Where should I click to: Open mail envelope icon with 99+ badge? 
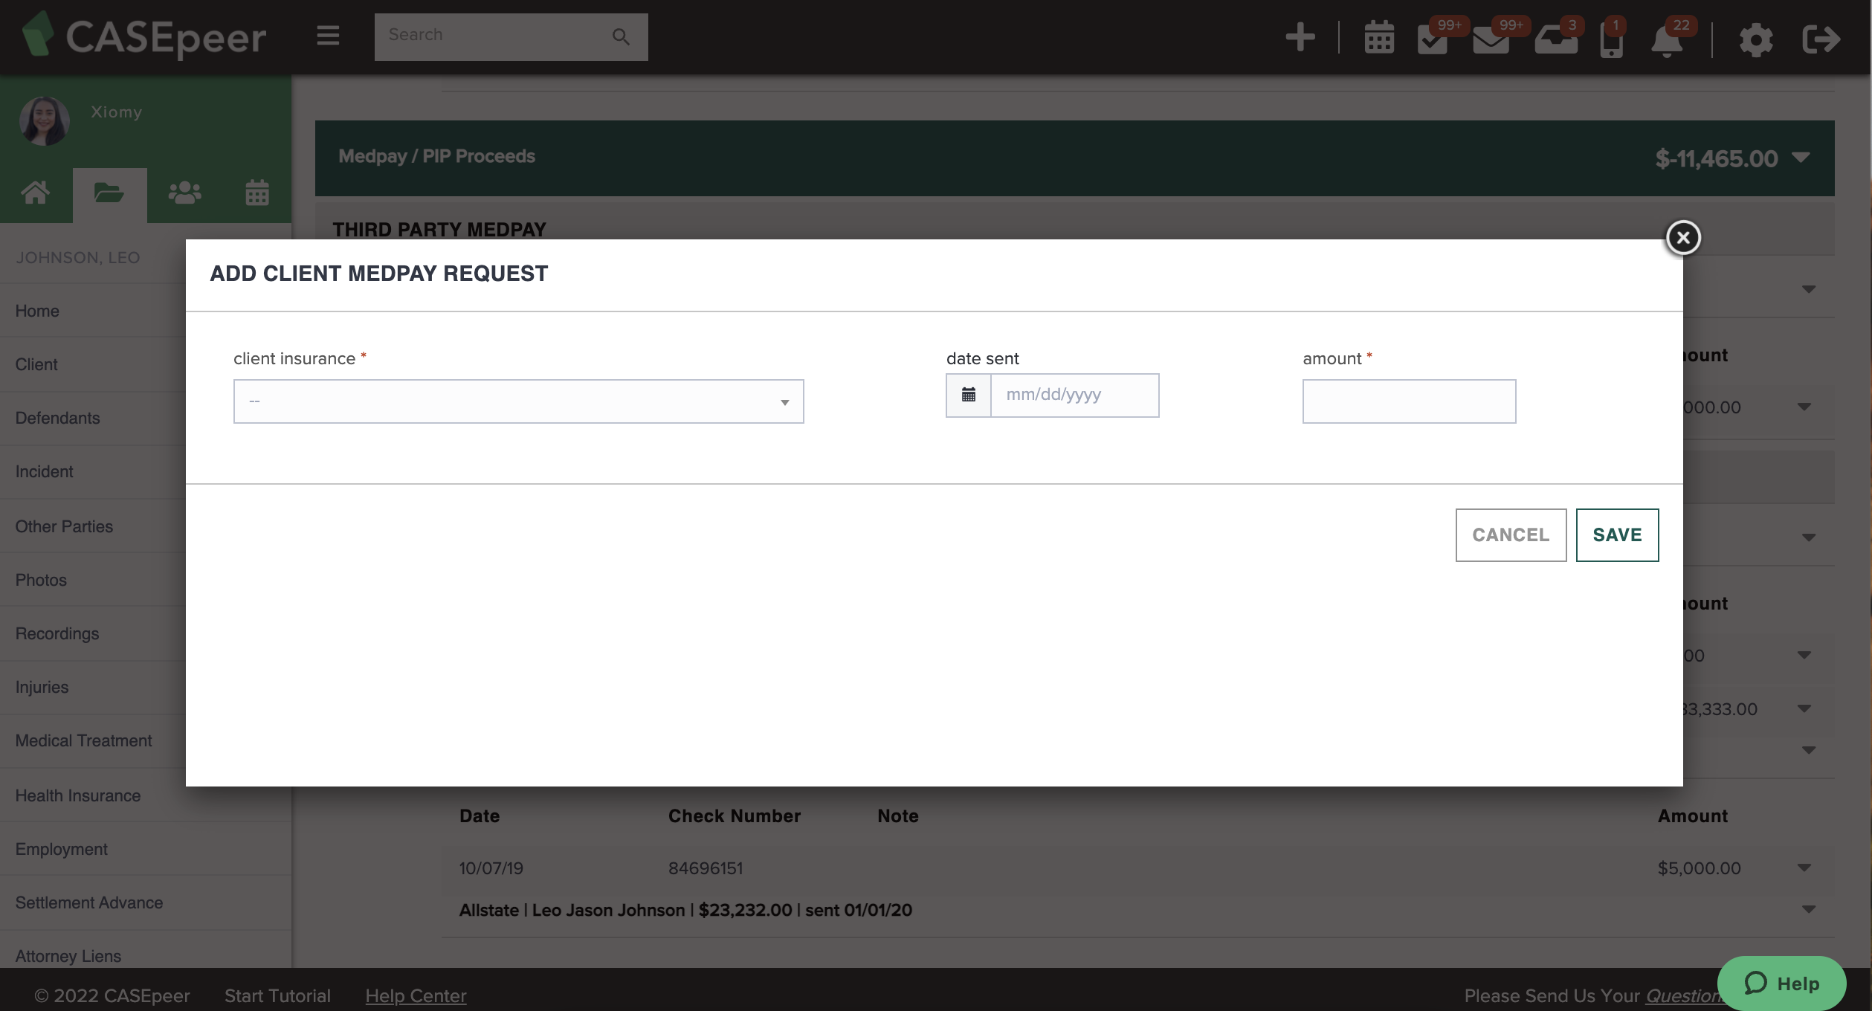pyautogui.click(x=1491, y=39)
